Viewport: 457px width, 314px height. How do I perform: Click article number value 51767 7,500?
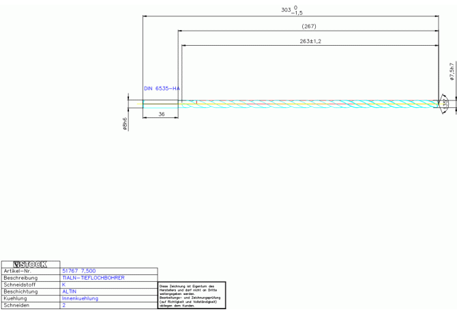pos(78,271)
